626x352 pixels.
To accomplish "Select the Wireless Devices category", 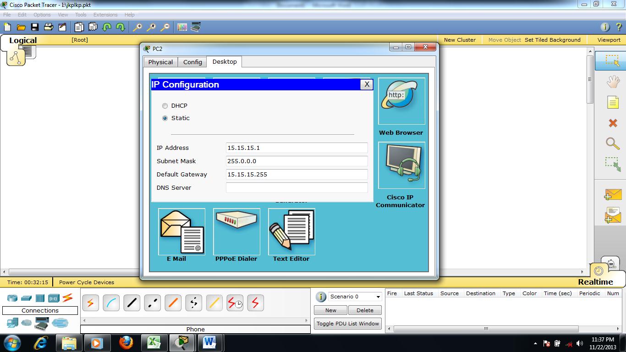I will (x=54, y=298).
